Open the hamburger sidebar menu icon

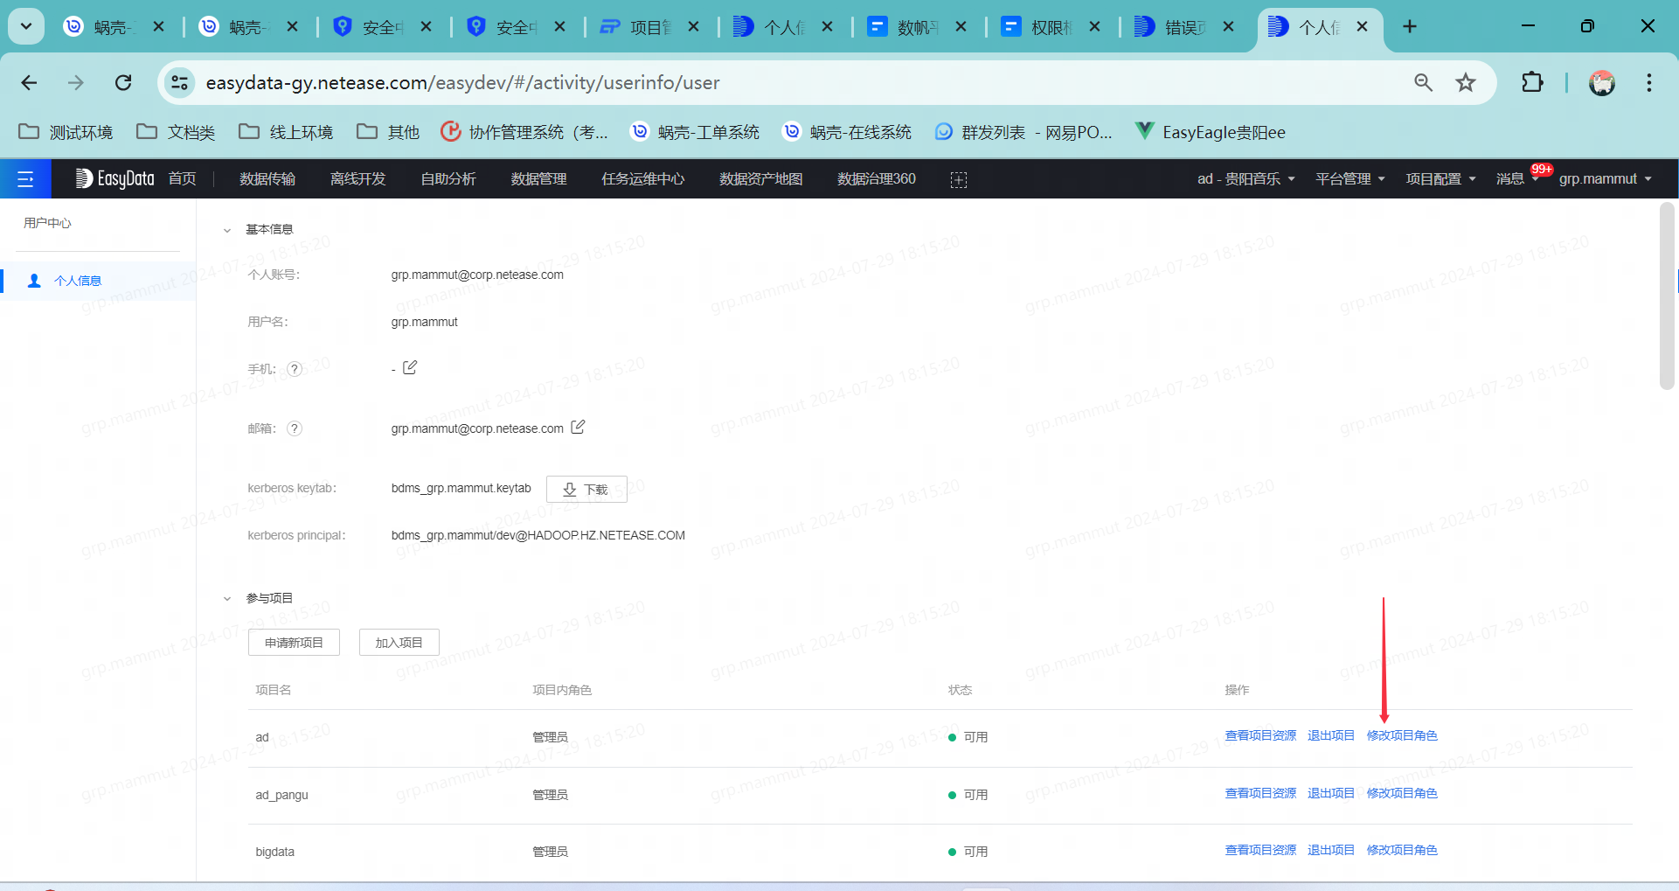[25, 178]
